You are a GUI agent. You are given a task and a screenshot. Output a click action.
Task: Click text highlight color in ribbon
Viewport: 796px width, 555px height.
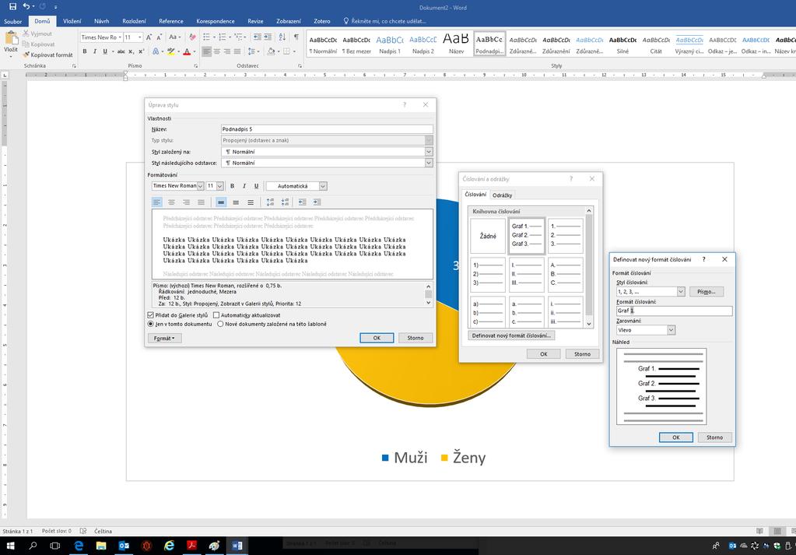(171, 51)
